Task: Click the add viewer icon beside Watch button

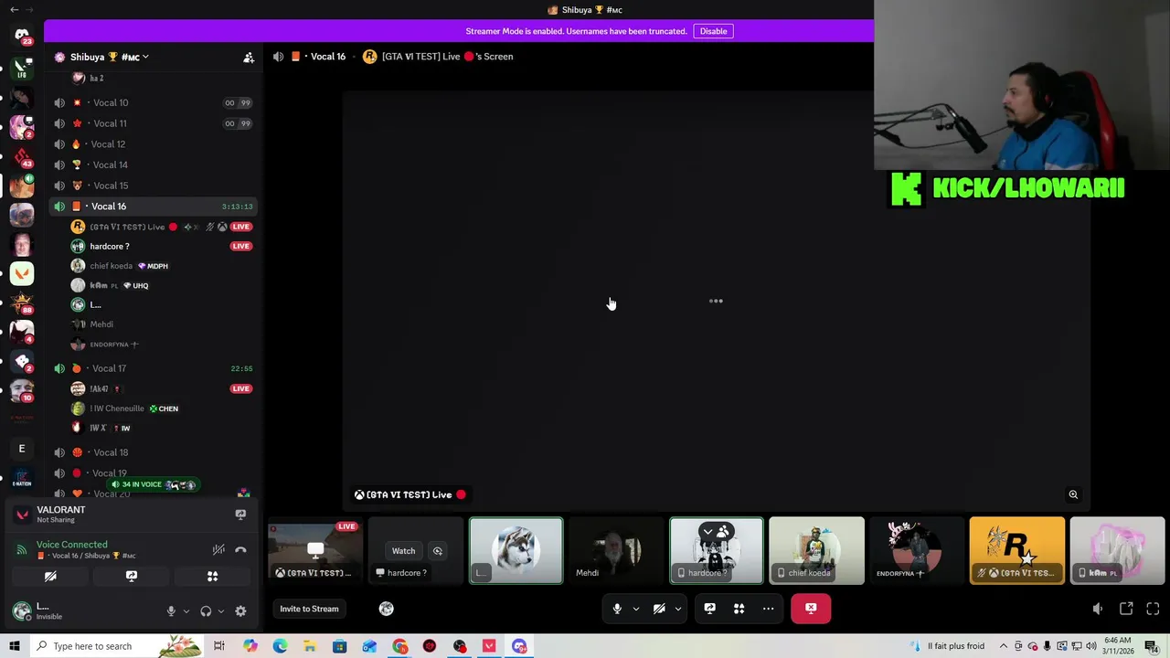Action: 437,551
